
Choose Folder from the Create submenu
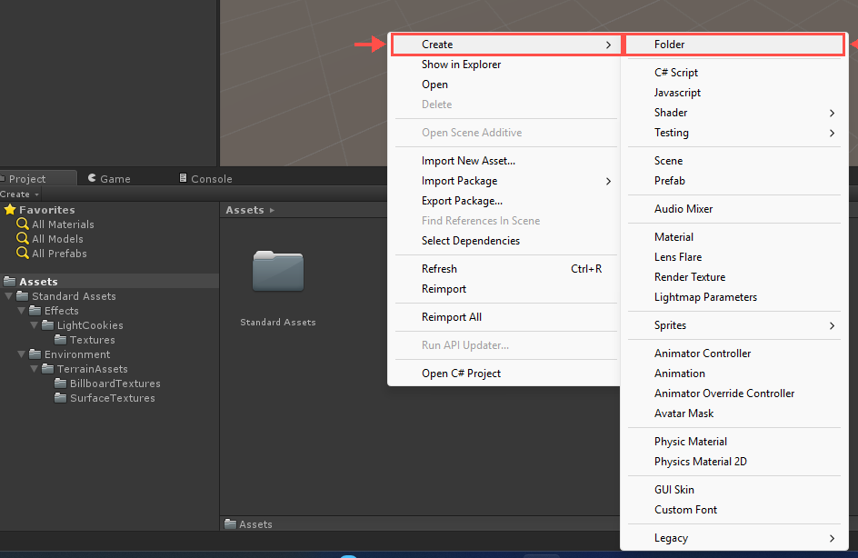(733, 45)
